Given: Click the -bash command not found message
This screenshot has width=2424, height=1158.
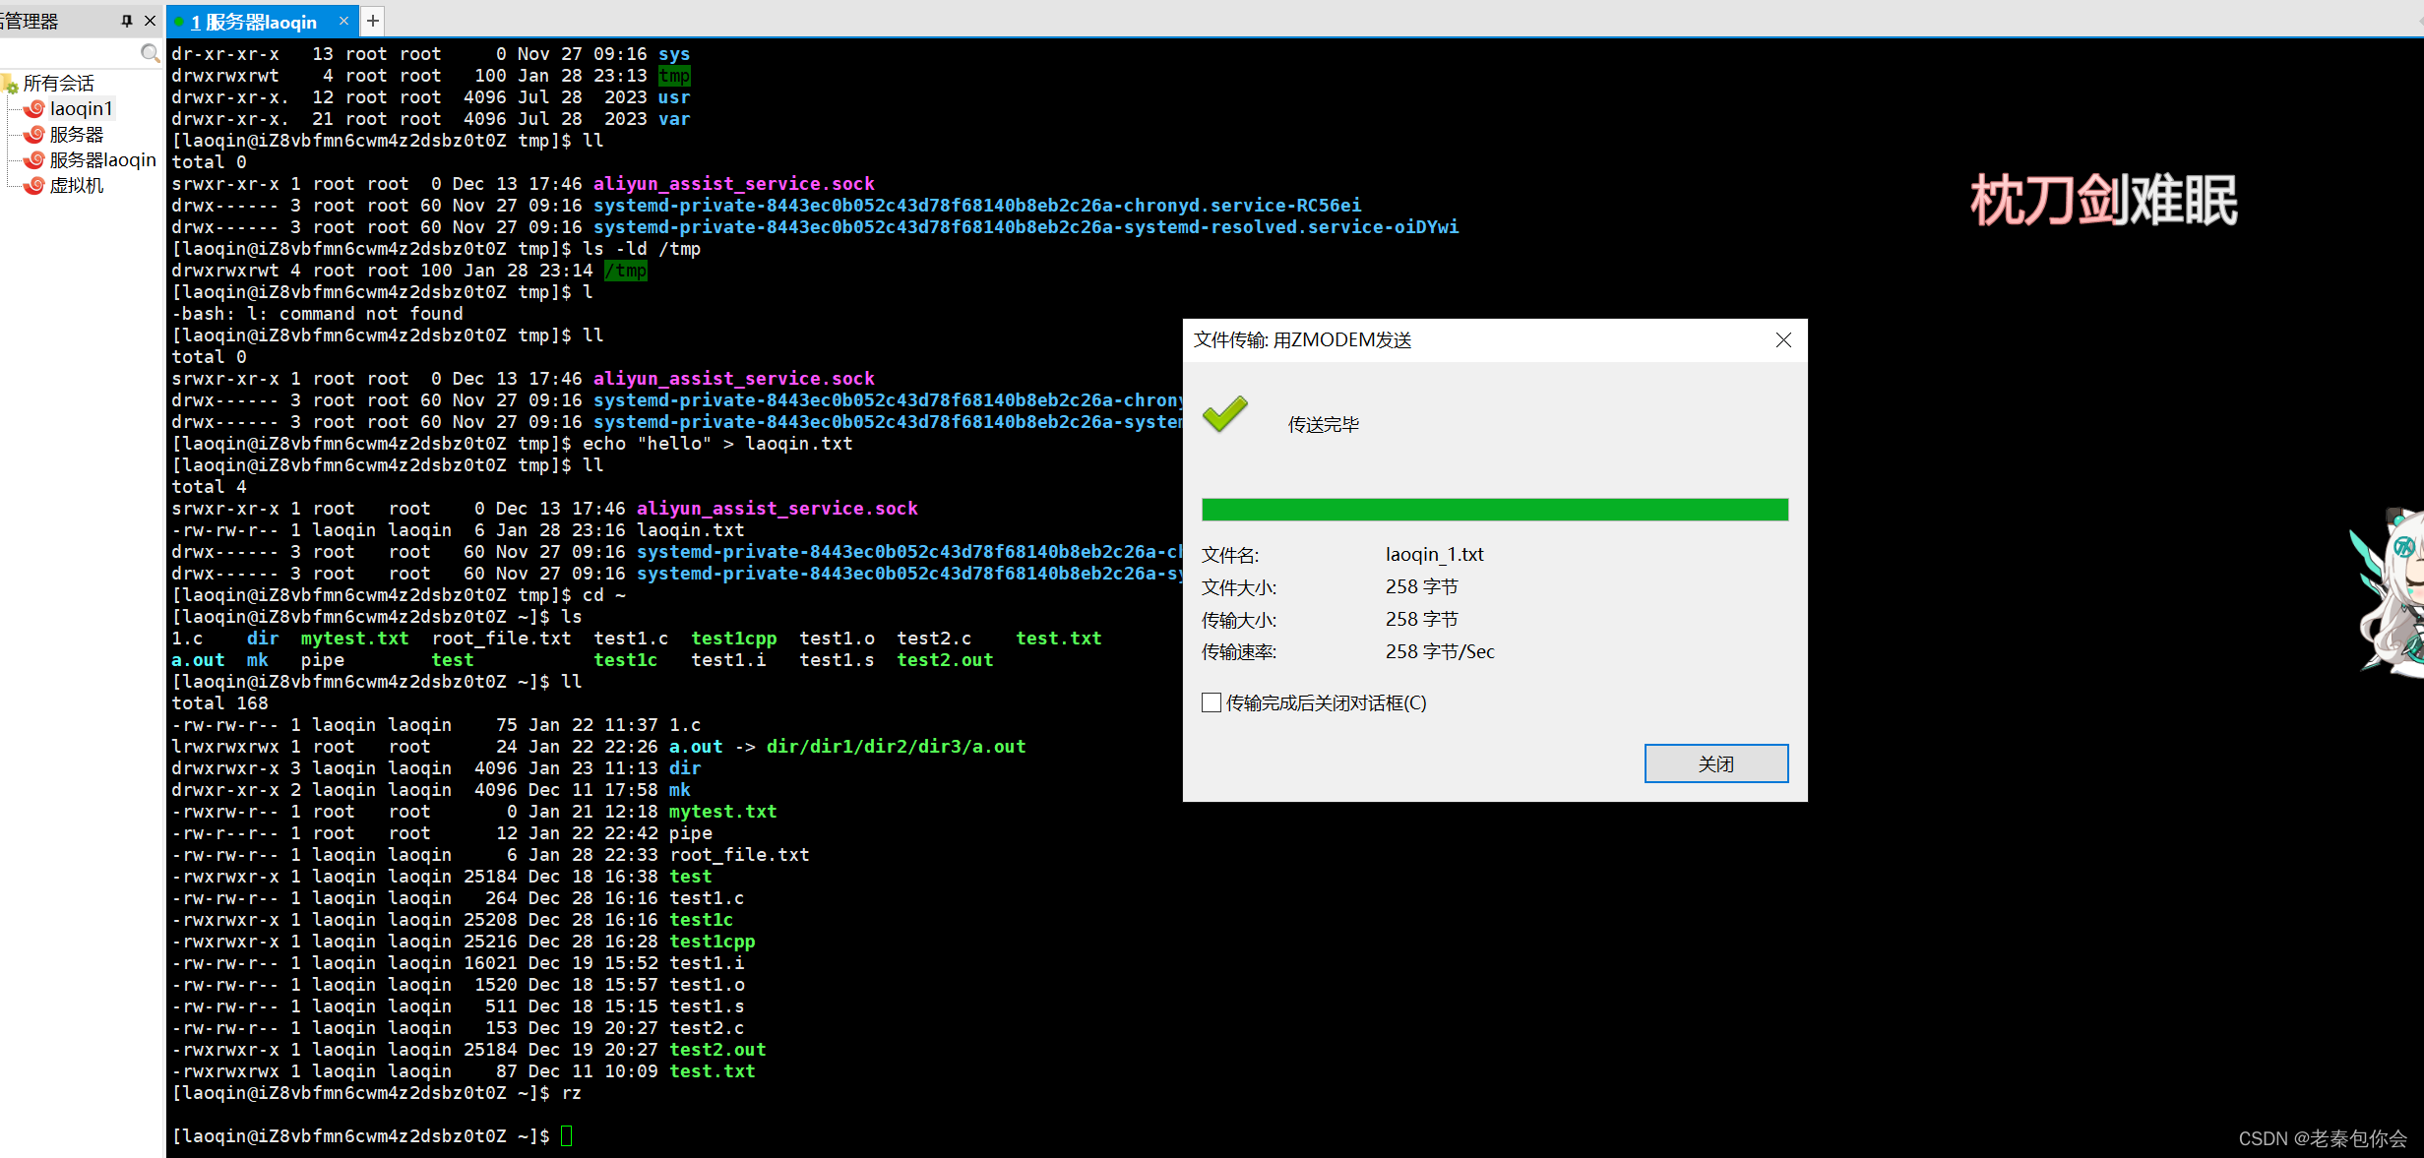Looking at the screenshot, I should click(317, 314).
